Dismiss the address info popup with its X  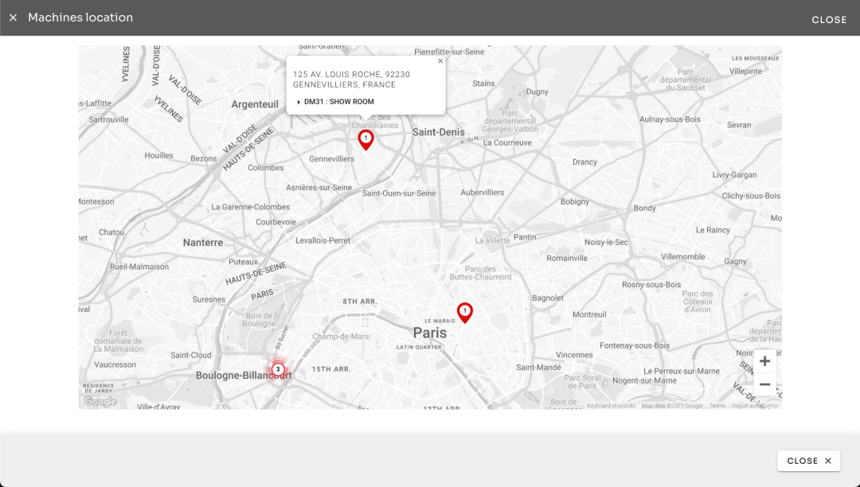point(440,61)
